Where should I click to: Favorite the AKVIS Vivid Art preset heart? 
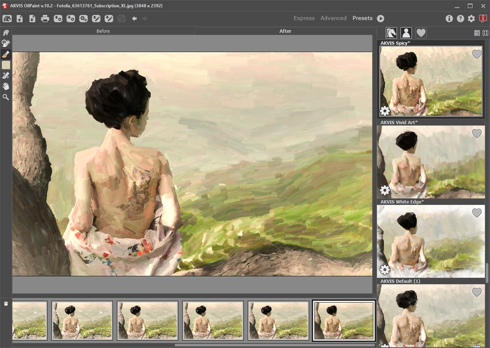(x=477, y=134)
